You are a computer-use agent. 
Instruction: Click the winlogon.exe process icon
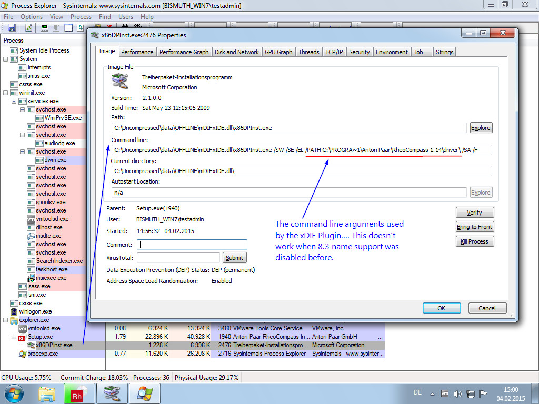tap(14, 311)
